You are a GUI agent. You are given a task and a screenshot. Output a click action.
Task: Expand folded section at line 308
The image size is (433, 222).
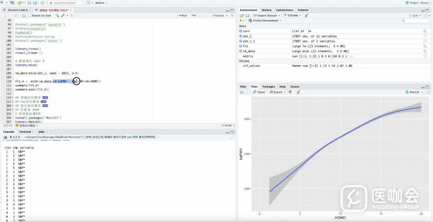tap(14, 106)
